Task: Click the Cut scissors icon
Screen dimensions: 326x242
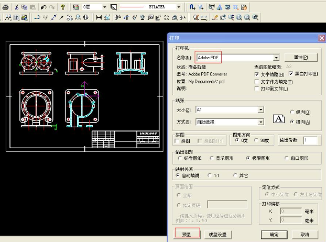Action: tap(17, 7)
